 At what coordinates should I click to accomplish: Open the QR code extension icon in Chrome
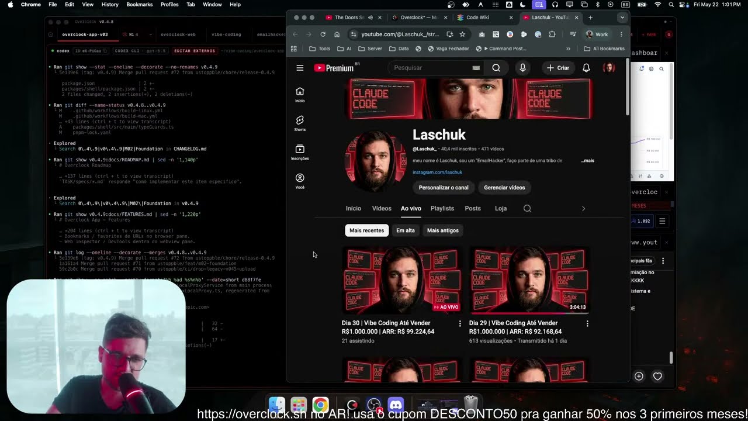[496, 34]
